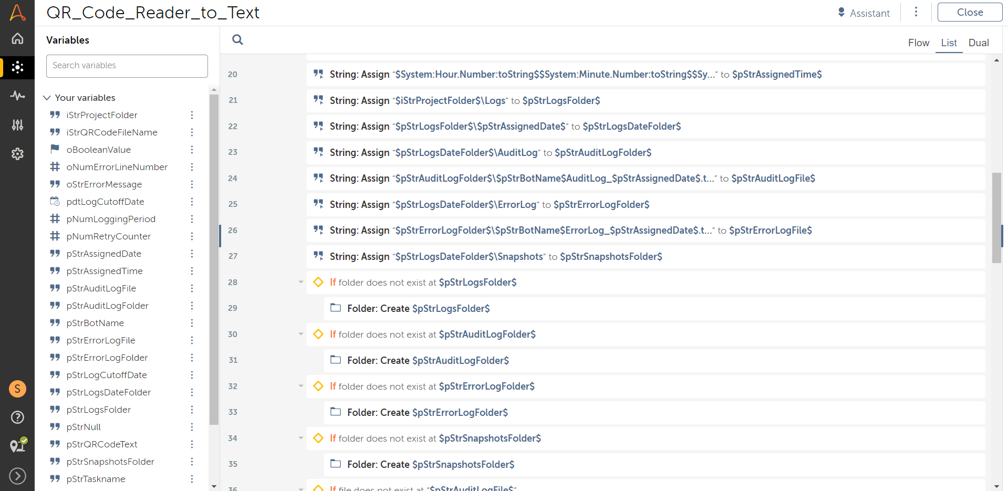Open the sliders Manage icon in sidebar
Screen dimensions: 1008x491
[x=17, y=124]
